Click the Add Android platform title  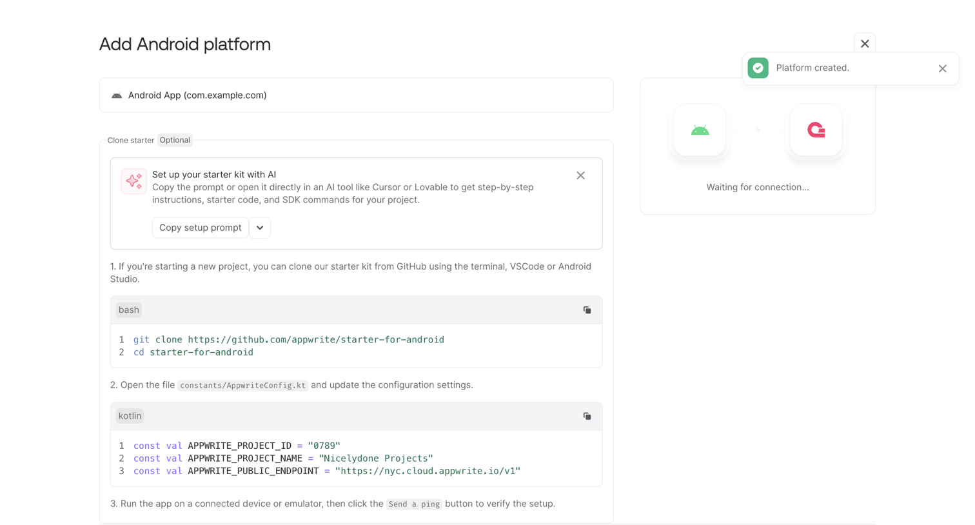185,45
